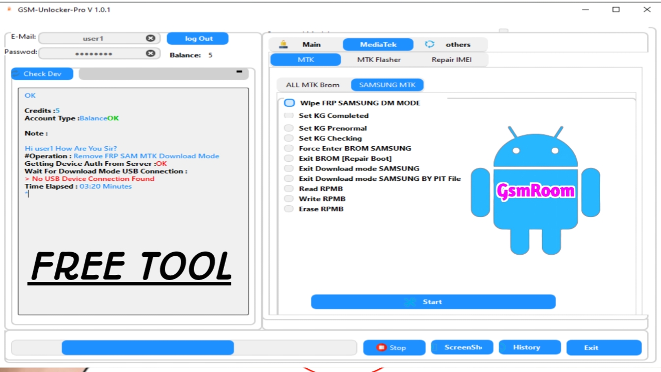This screenshot has width=661, height=372.
Task: Open the Repair IMEI tab
Action: [451, 59]
